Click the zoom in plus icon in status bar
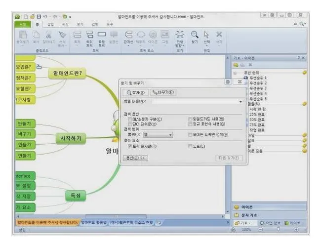The width and height of the screenshot is (321, 247). pos(296,230)
